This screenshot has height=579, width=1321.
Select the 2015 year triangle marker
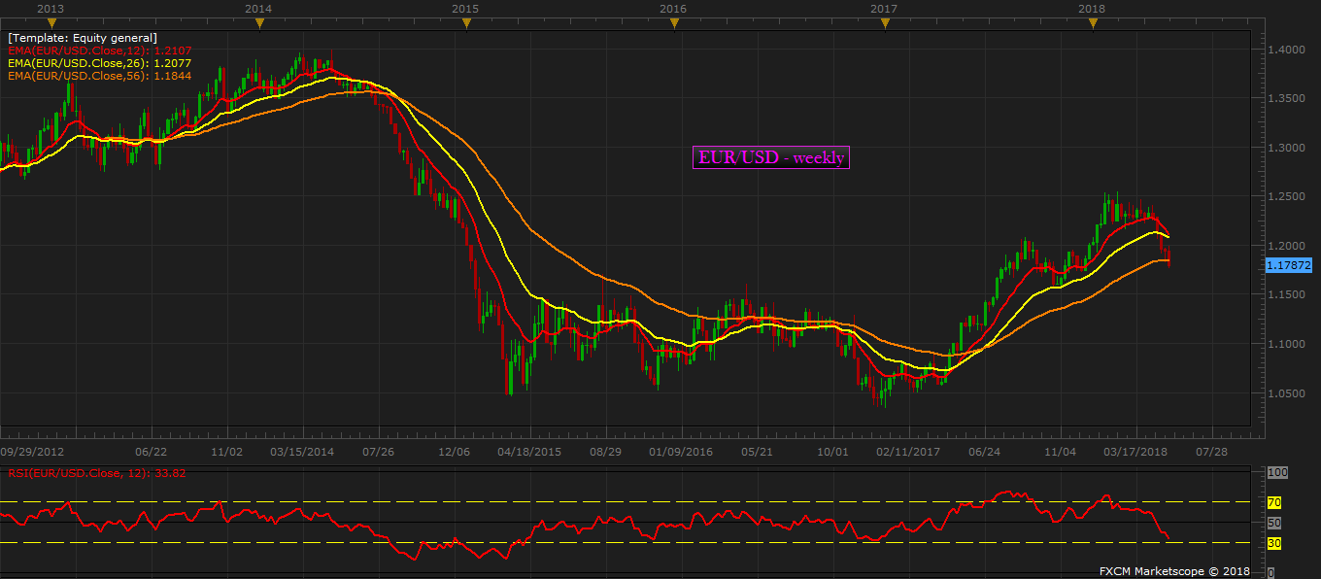pos(466,23)
